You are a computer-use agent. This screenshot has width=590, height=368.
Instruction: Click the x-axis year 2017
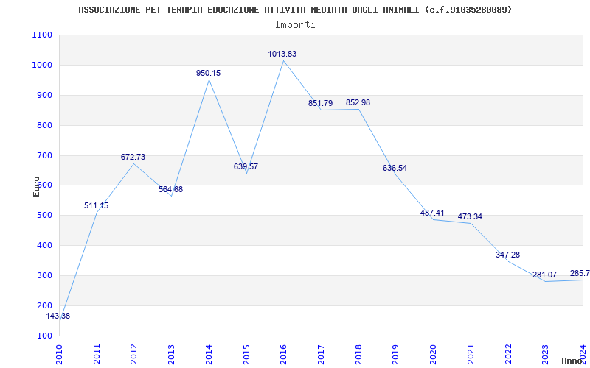(321, 354)
